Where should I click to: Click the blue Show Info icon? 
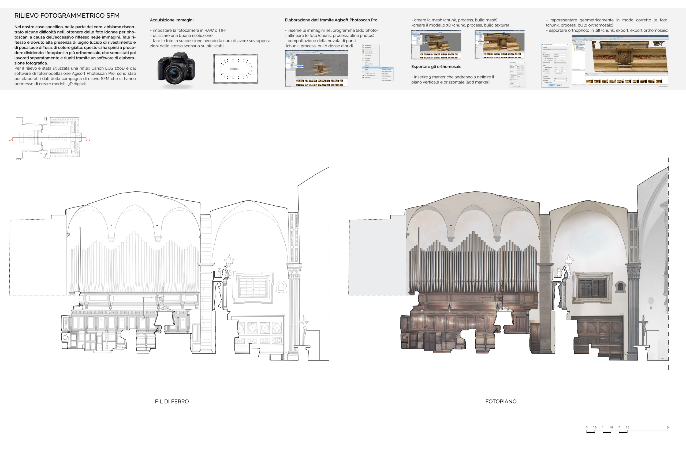pyautogui.click(x=363, y=78)
